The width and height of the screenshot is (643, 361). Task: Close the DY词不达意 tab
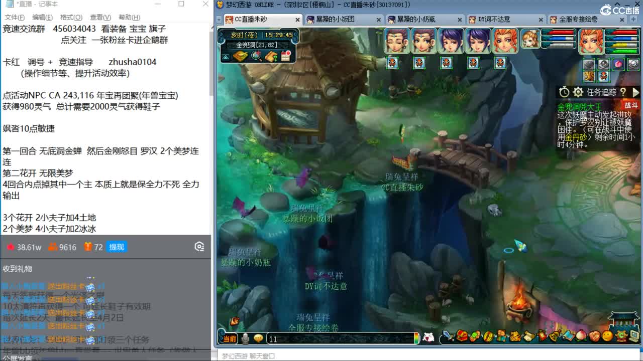pos(541,20)
